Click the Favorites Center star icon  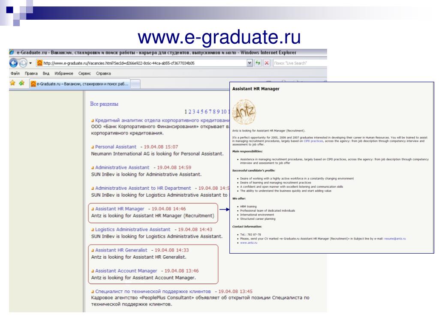[12, 83]
